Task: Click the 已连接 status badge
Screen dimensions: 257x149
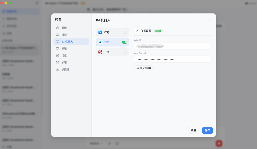Action: (158, 31)
